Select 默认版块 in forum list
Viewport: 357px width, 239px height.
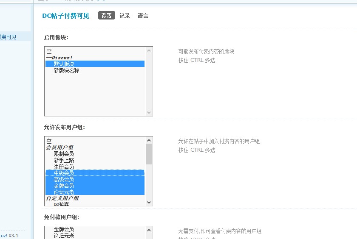[x=95, y=64]
